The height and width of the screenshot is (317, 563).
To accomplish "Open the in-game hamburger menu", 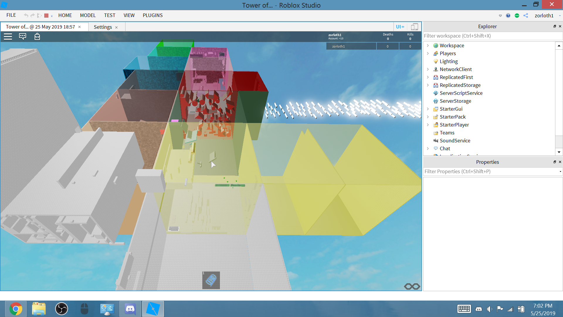I will (x=8, y=37).
